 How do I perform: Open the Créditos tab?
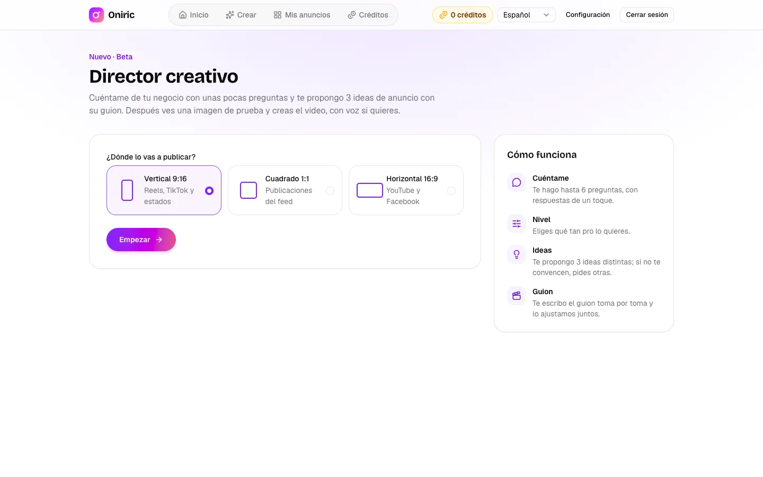[x=368, y=15]
